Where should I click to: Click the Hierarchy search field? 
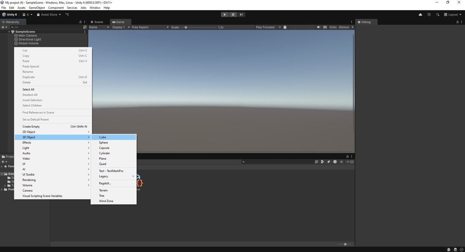[46, 27]
